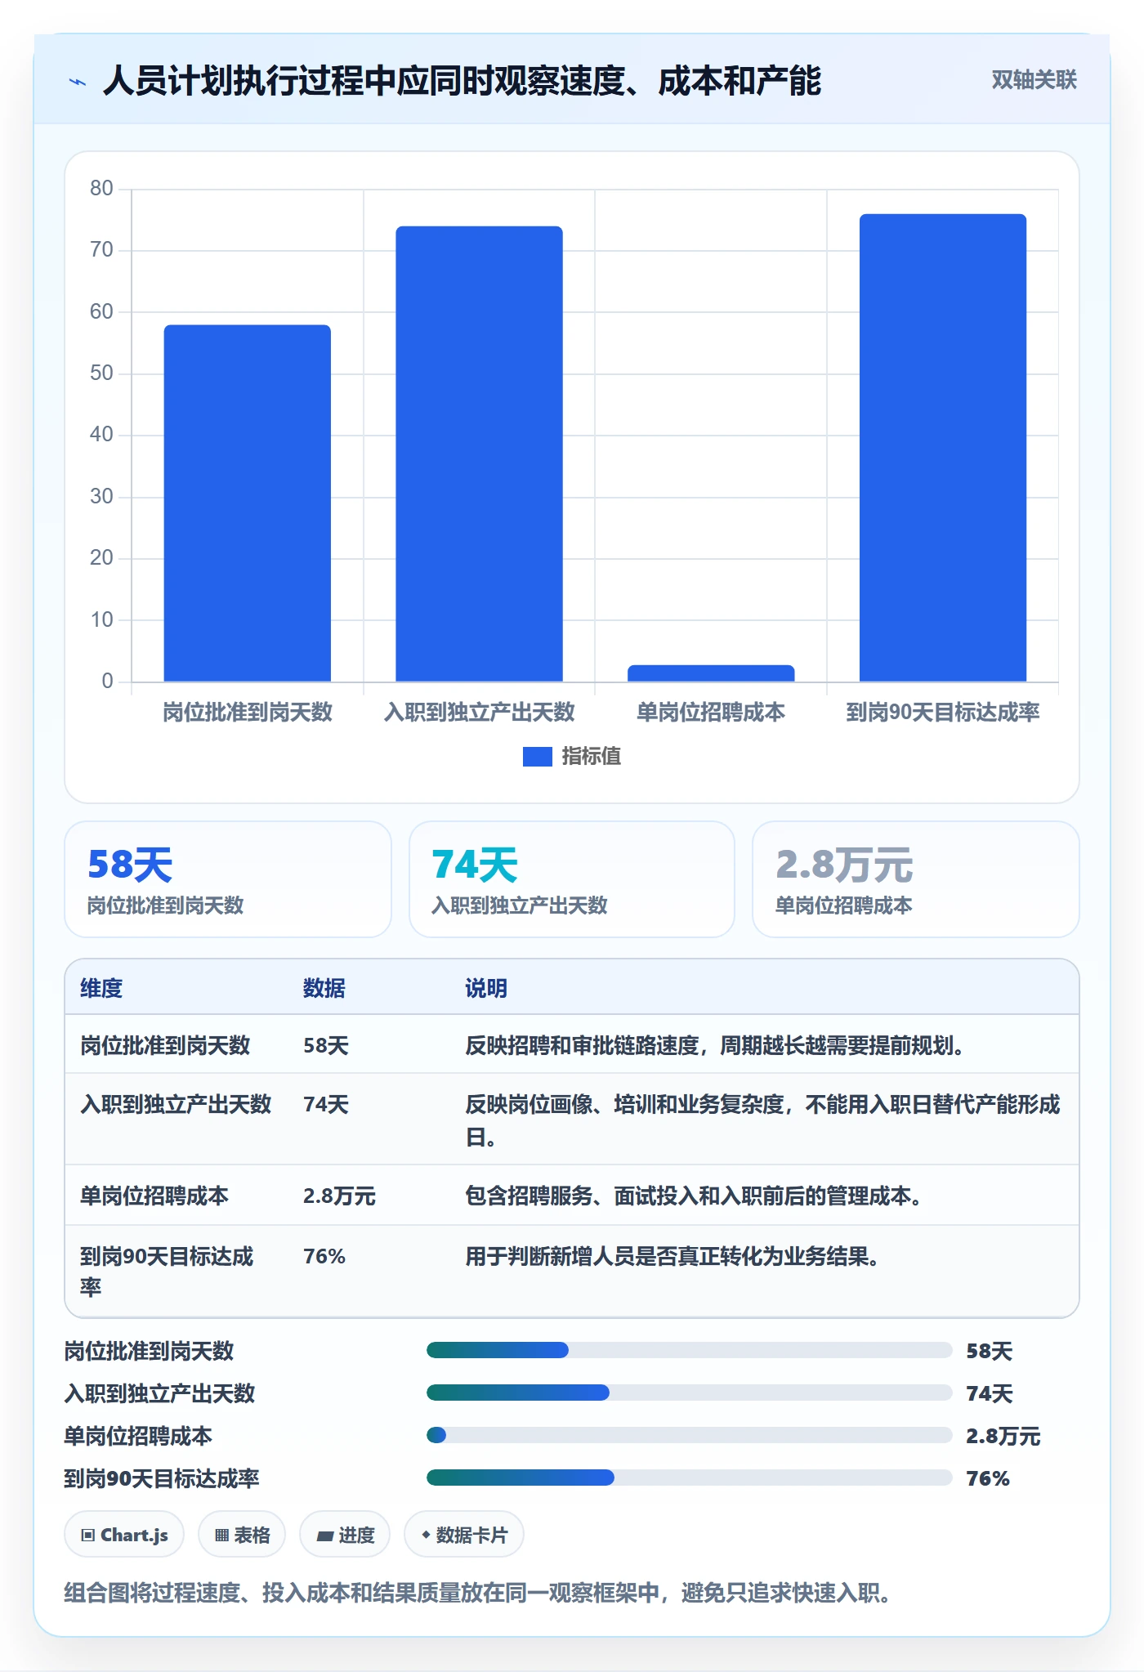
Task: Click the 到岗90天目标达成率 progress bar
Action: (690, 1478)
